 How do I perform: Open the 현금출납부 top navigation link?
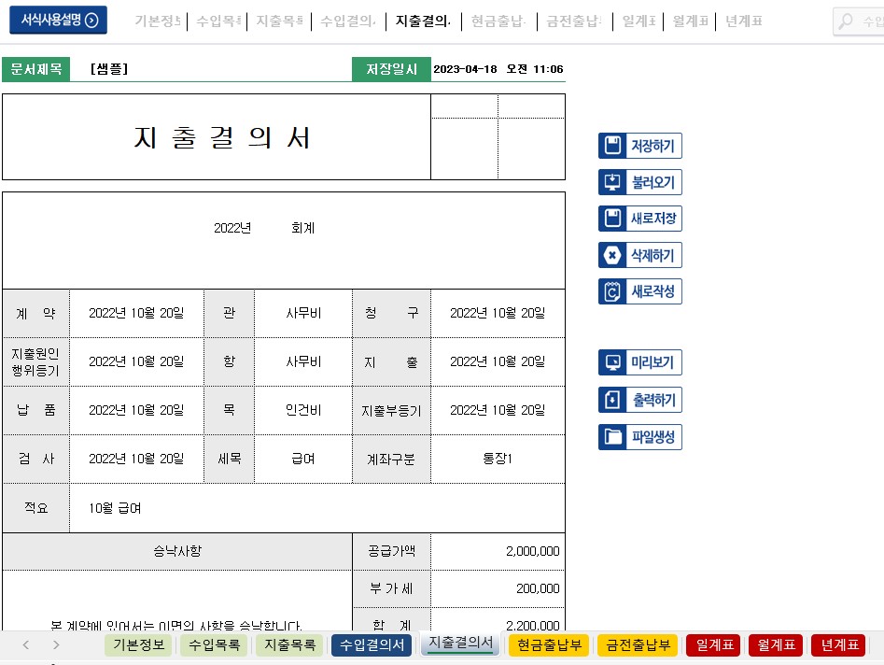point(498,21)
